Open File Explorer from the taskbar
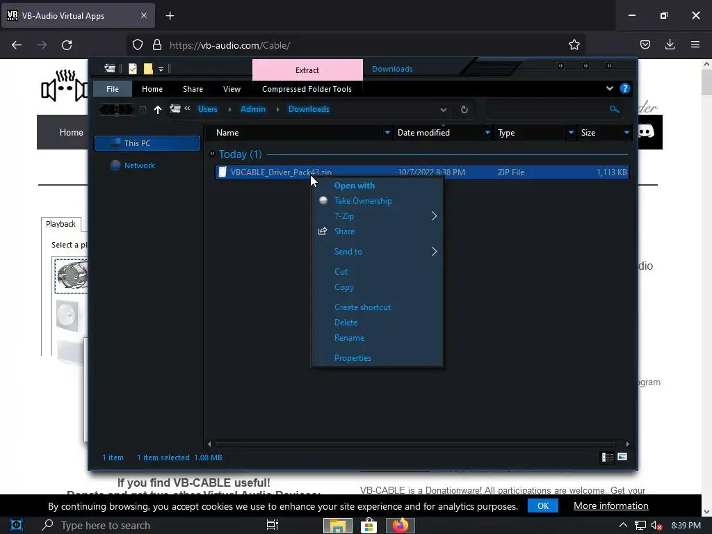The height and width of the screenshot is (534, 712). [337, 526]
